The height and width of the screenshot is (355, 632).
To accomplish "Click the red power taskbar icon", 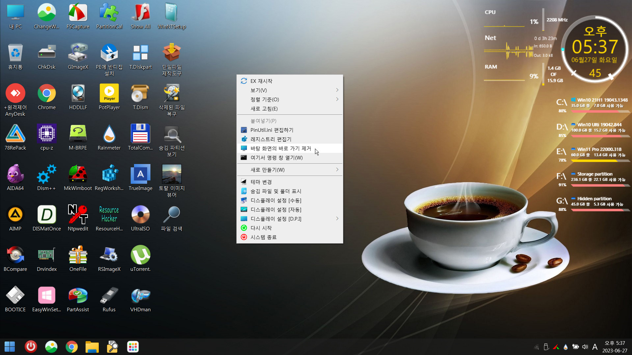I will [31, 347].
